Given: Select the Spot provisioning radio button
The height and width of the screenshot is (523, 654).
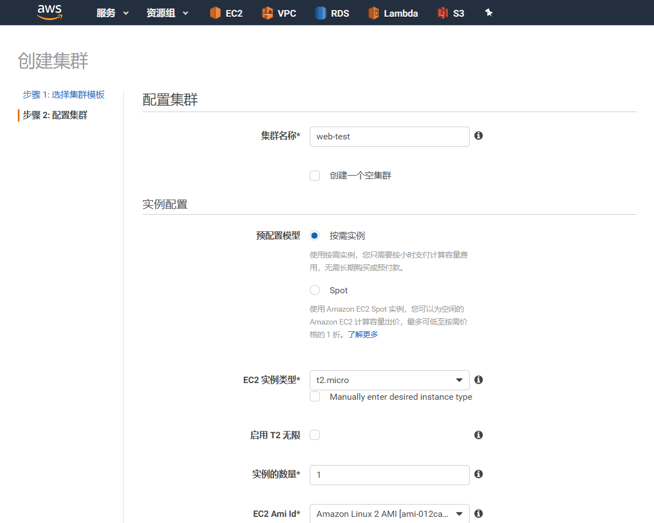Looking at the screenshot, I should coord(315,289).
